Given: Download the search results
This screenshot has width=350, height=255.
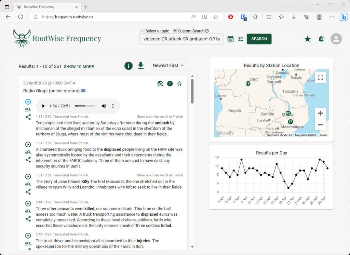Looking at the screenshot, I should click(x=140, y=66).
